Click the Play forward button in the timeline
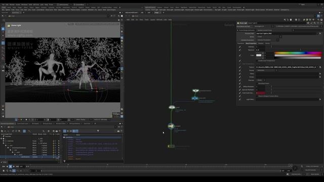This screenshot has width=324, height=182. (14, 166)
